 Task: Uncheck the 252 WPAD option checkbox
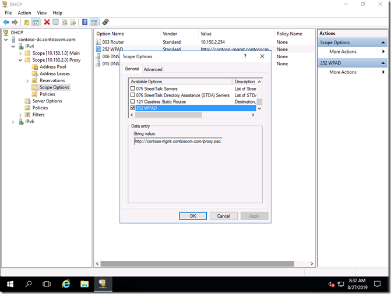[x=132, y=108]
